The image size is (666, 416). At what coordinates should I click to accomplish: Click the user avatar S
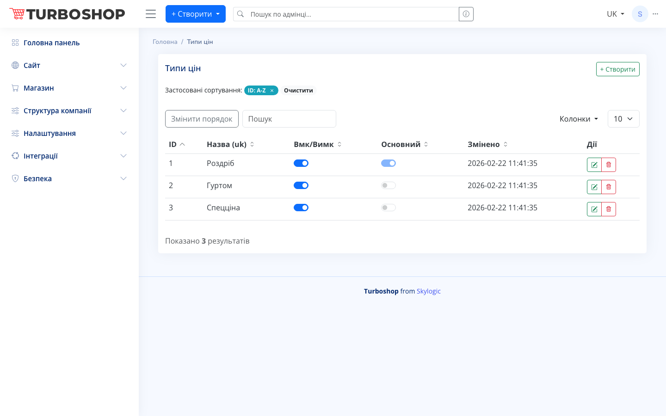tap(640, 14)
